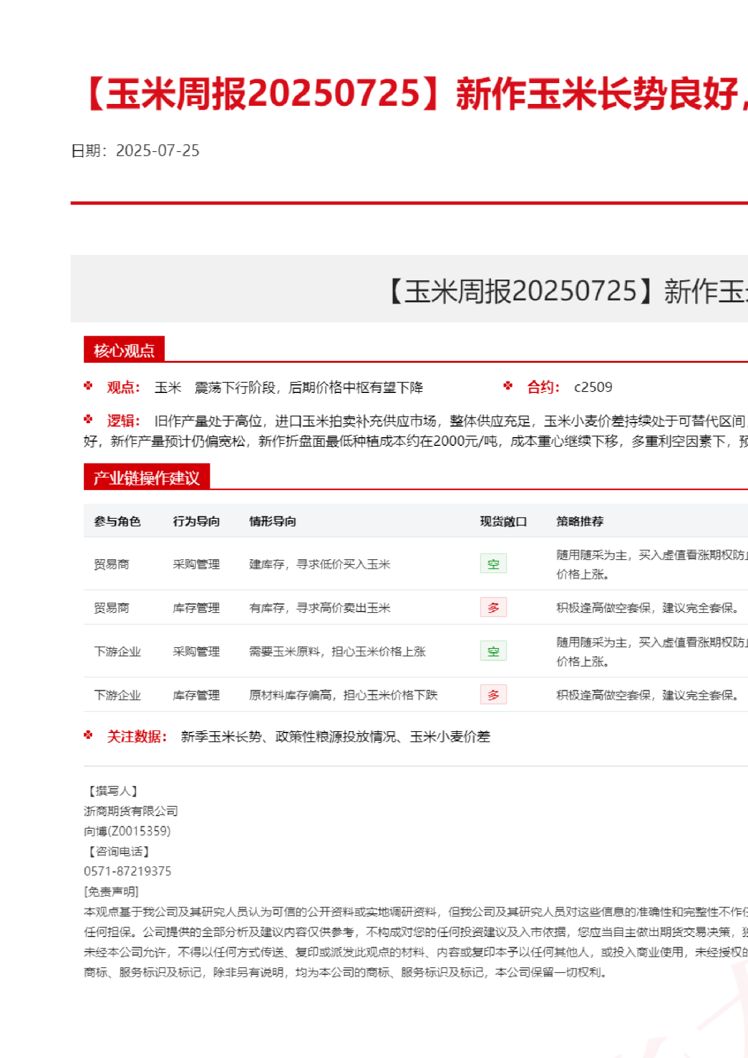Click the red 多 badge in 下游企业 库存管理 row
The height and width of the screenshot is (1058, 748).
493,695
